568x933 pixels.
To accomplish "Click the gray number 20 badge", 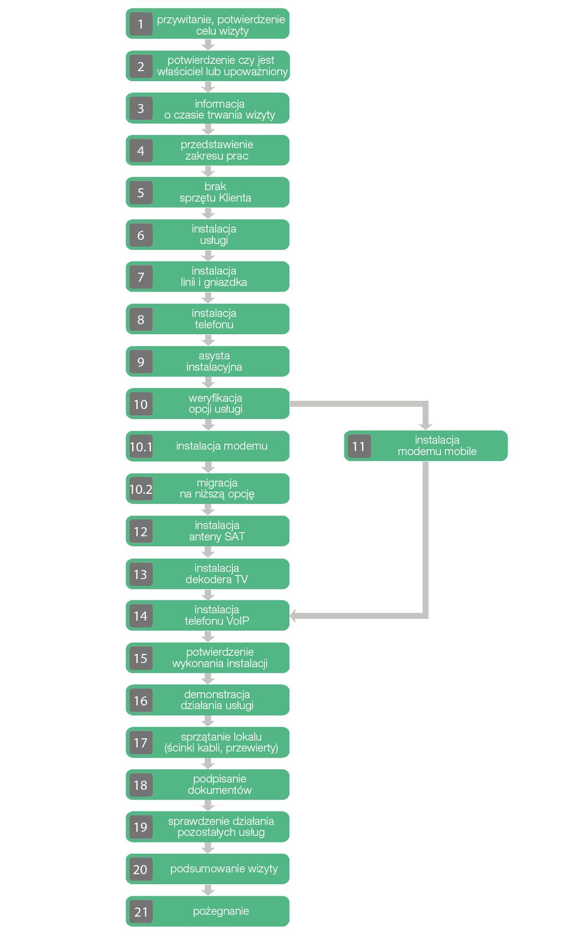I will pyautogui.click(x=141, y=869).
